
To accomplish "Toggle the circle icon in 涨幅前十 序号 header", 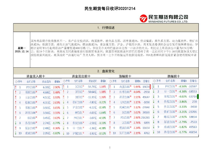I will 111,81.
